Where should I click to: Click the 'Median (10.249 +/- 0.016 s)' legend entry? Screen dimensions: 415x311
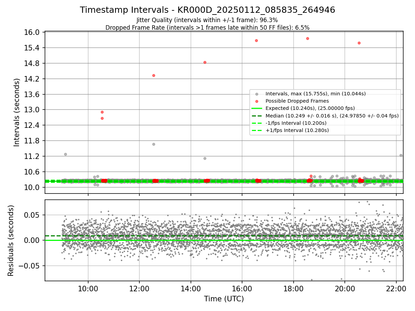332,116
